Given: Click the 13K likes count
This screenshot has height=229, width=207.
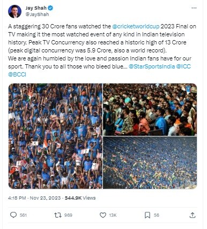Looking at the screenshot, I should click(x=113, y=215).
